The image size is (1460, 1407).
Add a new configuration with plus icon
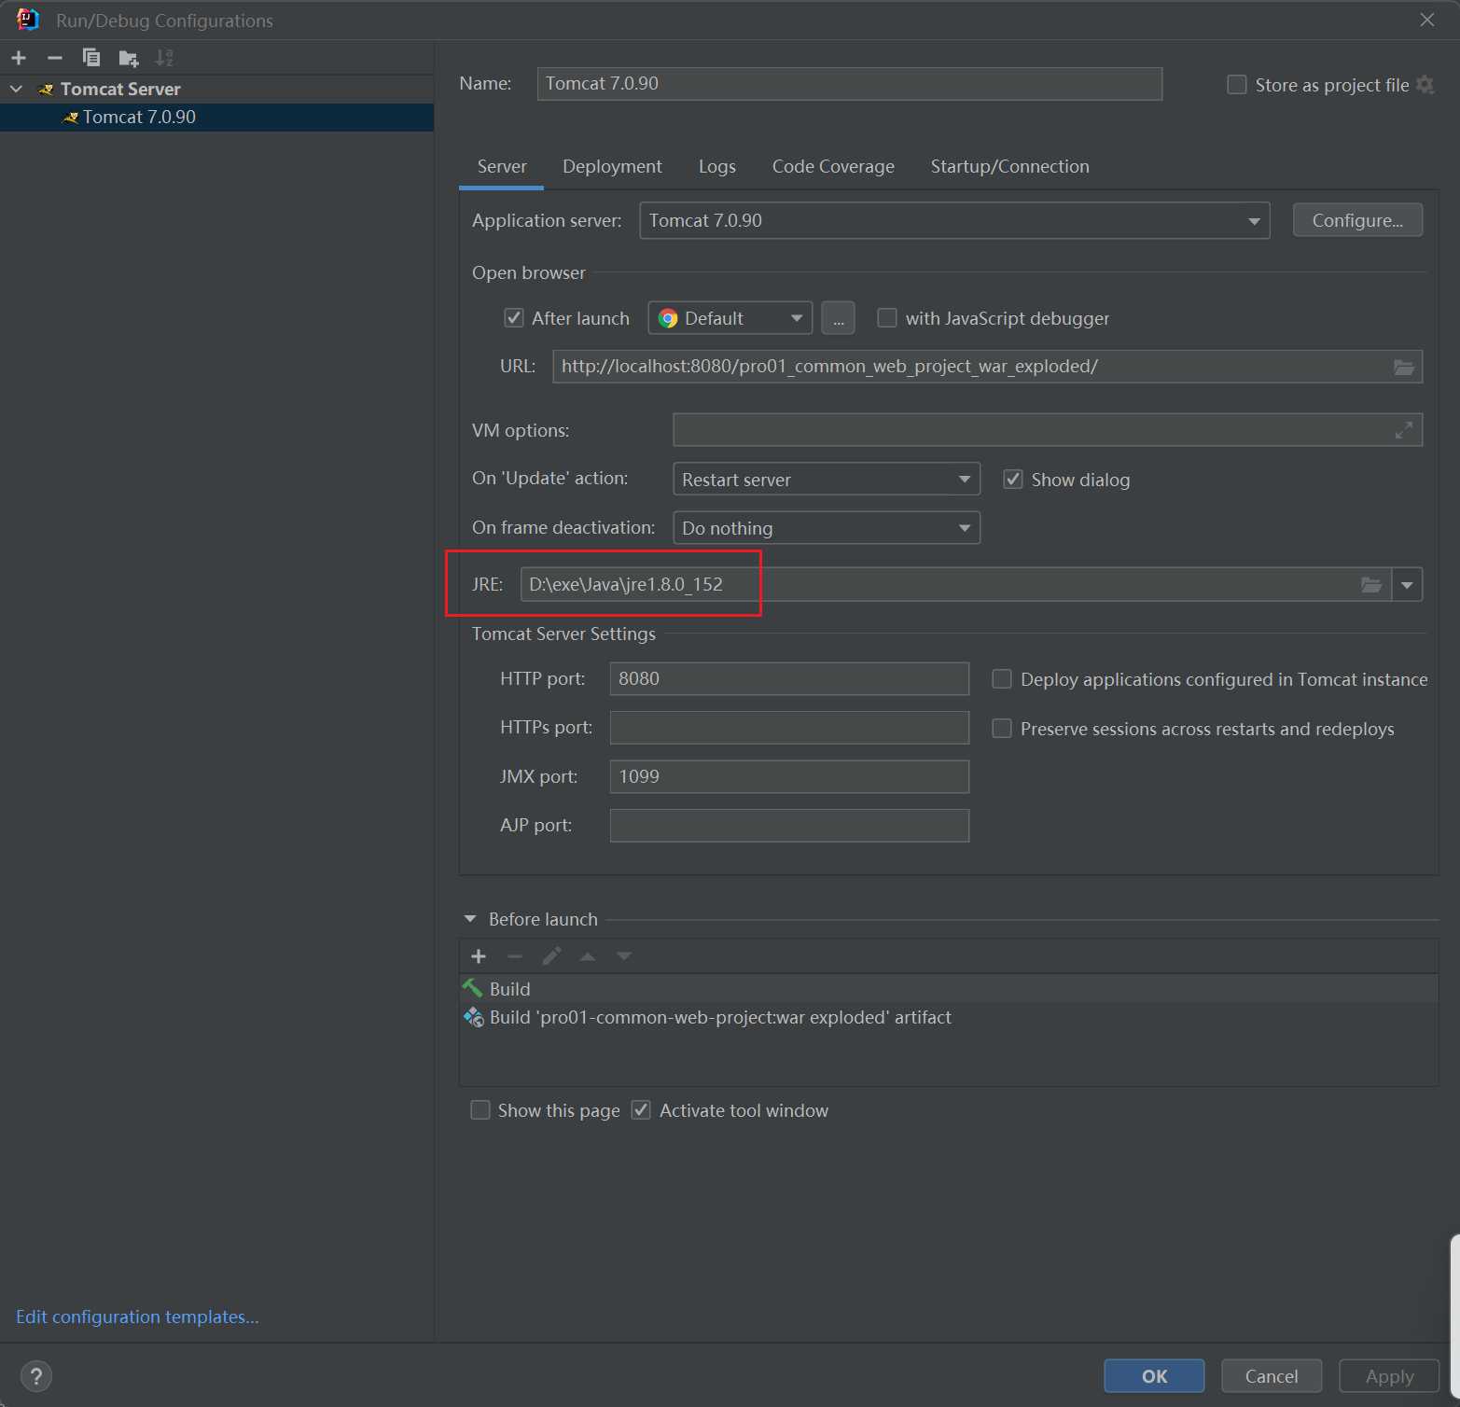point(19,58)
